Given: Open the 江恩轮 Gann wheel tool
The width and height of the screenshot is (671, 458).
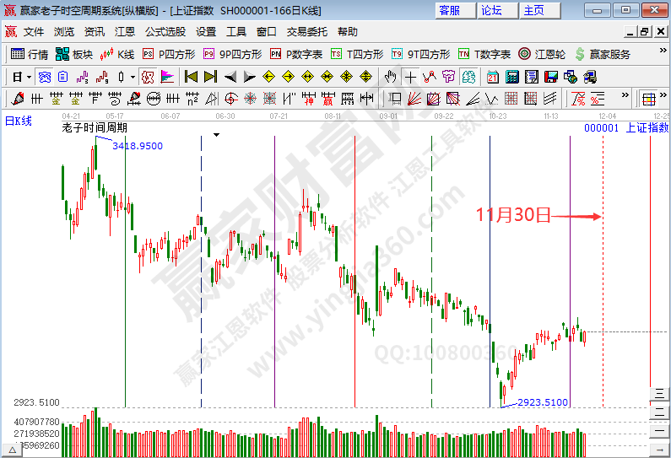Looking at the screenshot, I should tap(542, 54).
